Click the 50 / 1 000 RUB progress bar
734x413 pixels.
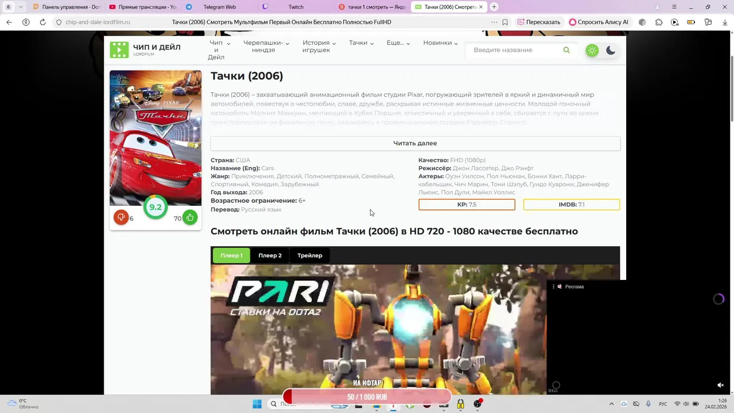(x=367, y=397)
